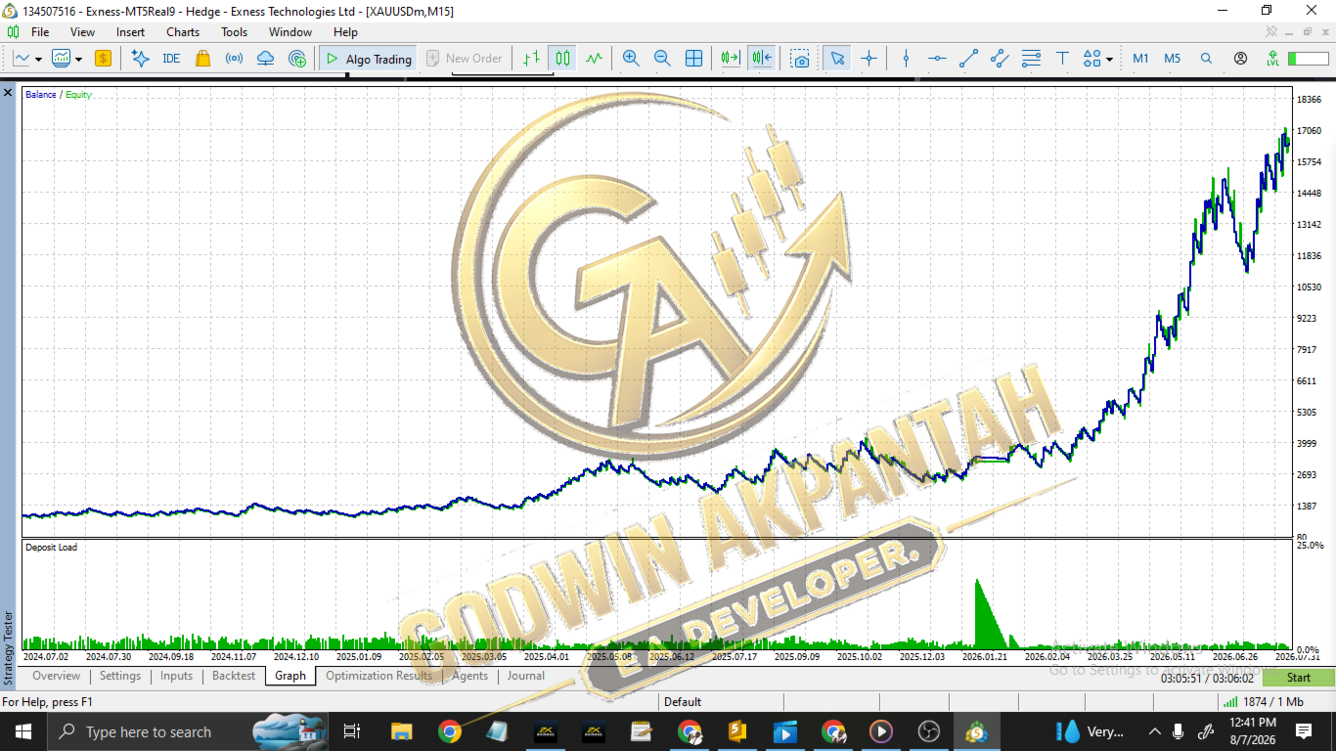Viewport: 1336px width, 751px height.
Task: Click the 1874 / 1 Mb connection status
Action: [x=1263, y=702]
